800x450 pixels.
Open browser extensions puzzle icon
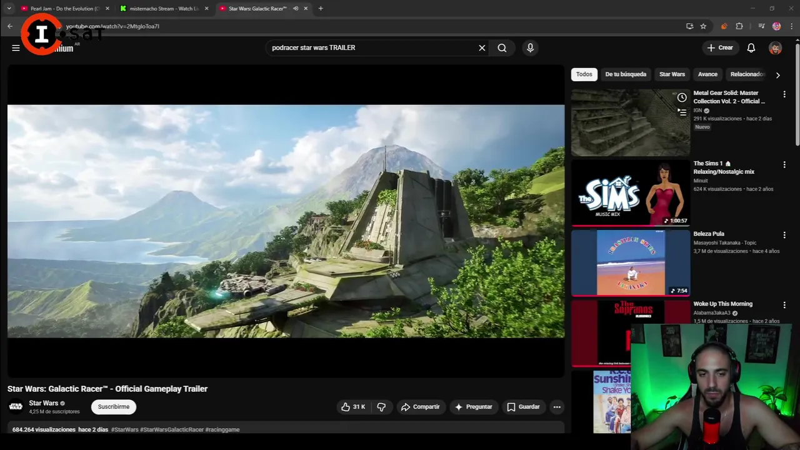[739, 26]
